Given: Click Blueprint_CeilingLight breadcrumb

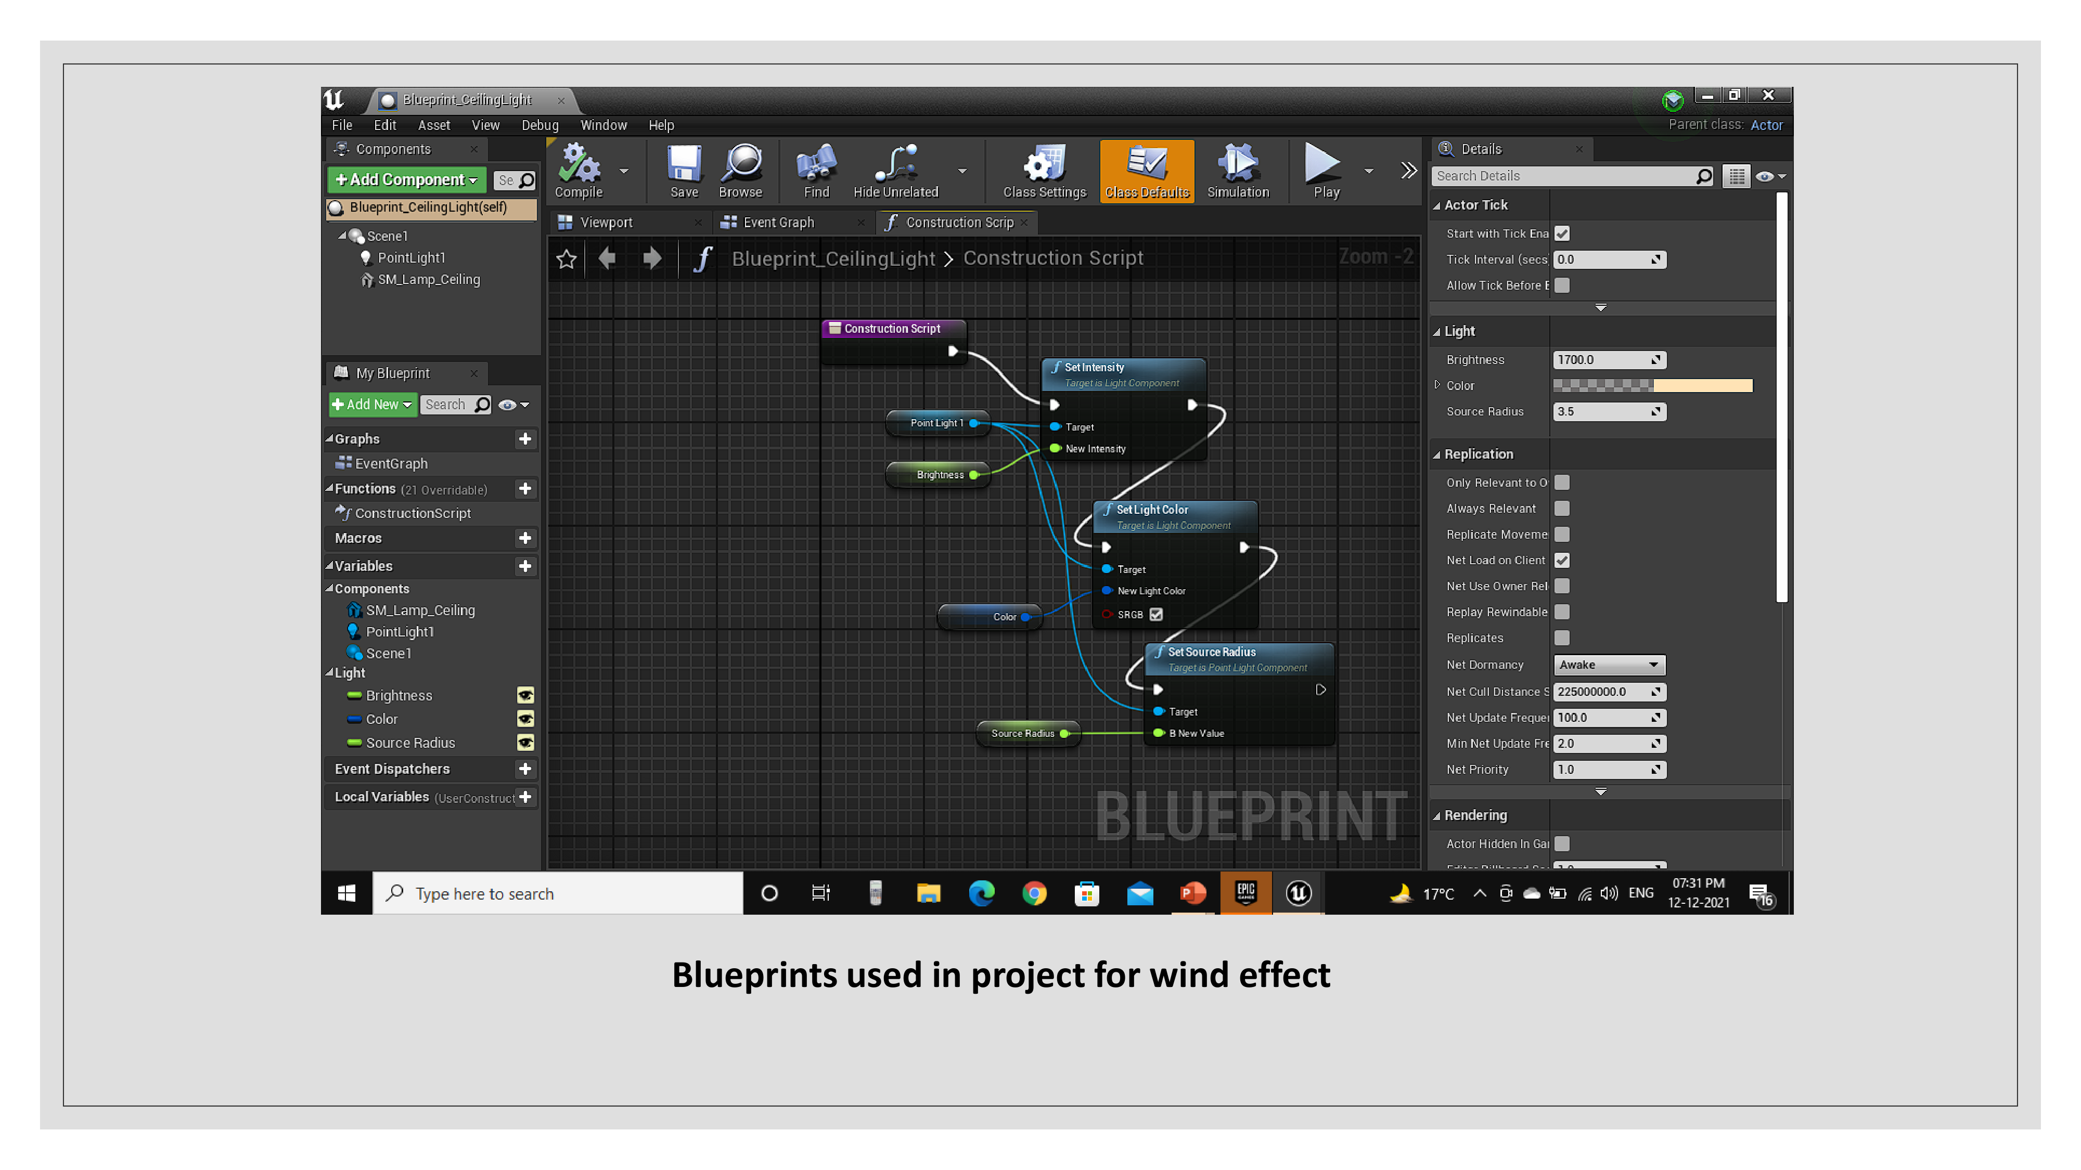Looking at the screenshot, I should 833,258.
